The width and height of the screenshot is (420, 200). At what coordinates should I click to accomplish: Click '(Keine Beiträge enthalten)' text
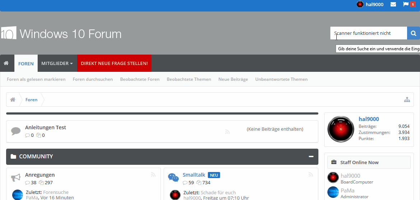(275, 129)
